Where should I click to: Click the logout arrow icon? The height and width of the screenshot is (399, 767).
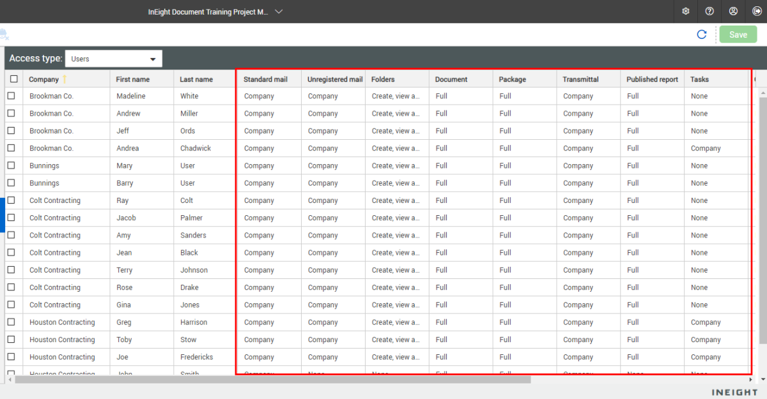pyautogui.click(x=757, y=11)
